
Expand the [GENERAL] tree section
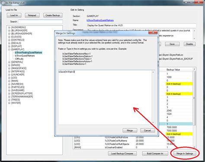click(x=9, y=62)
